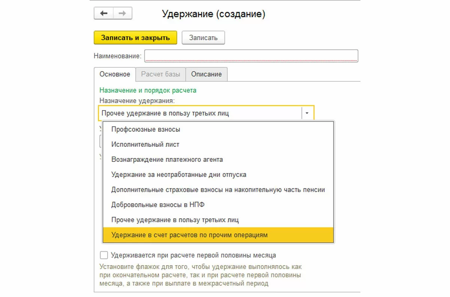Pick Удержание за неотработанные дни отпуска
Screen dimensions: 450x297
pos(179,175)
